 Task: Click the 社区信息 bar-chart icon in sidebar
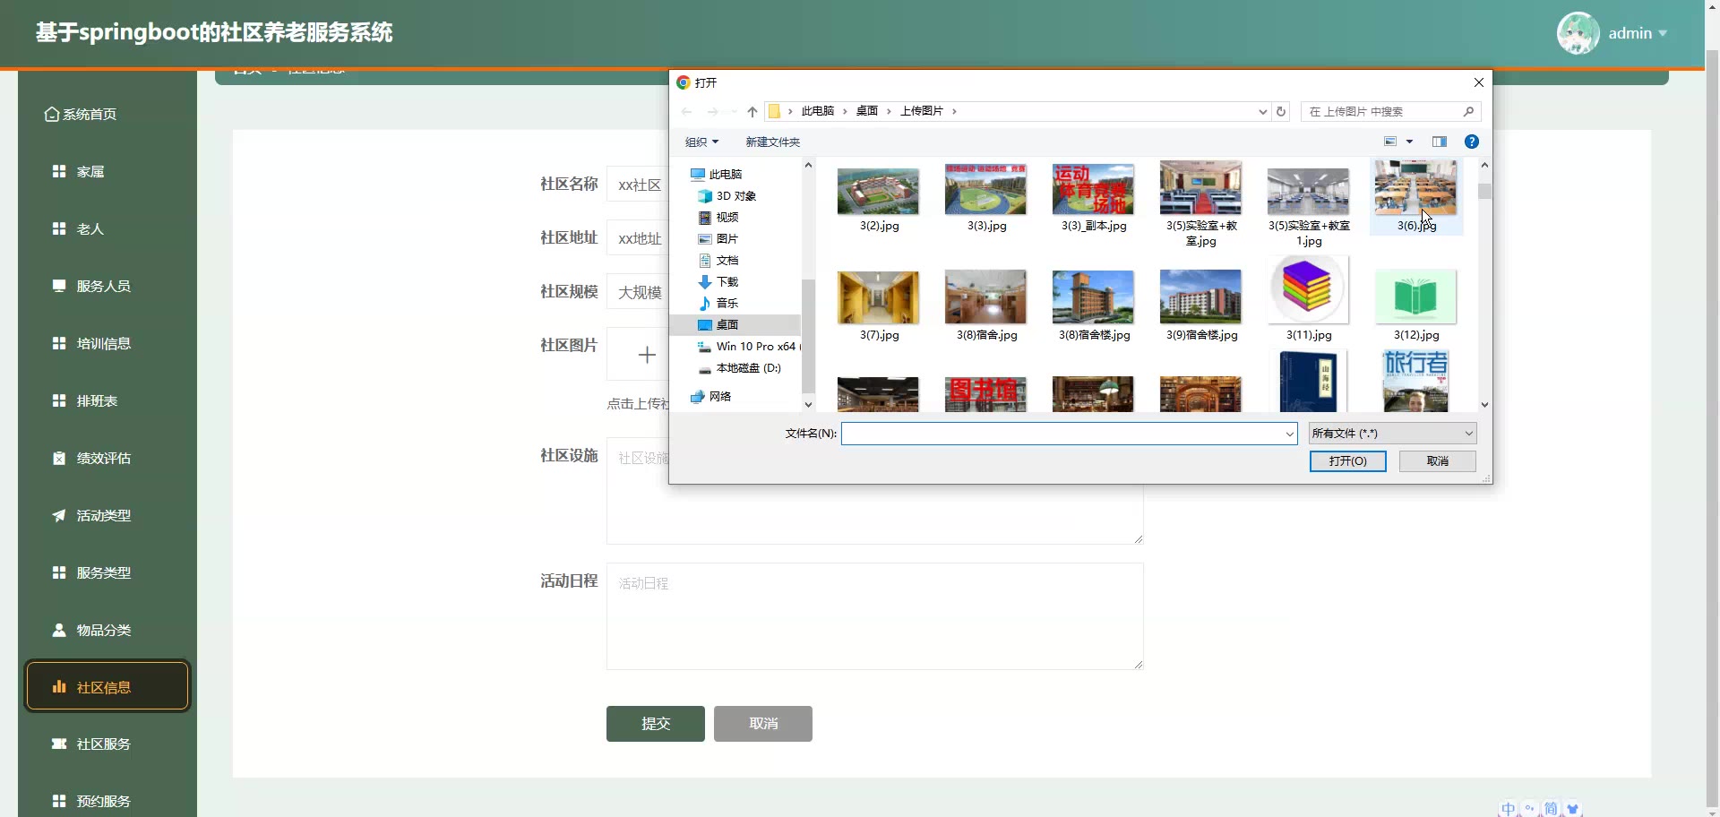coord(59,687)
